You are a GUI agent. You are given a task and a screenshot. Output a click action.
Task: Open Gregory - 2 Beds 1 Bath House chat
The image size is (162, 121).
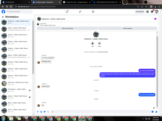[x=16, y=49]
